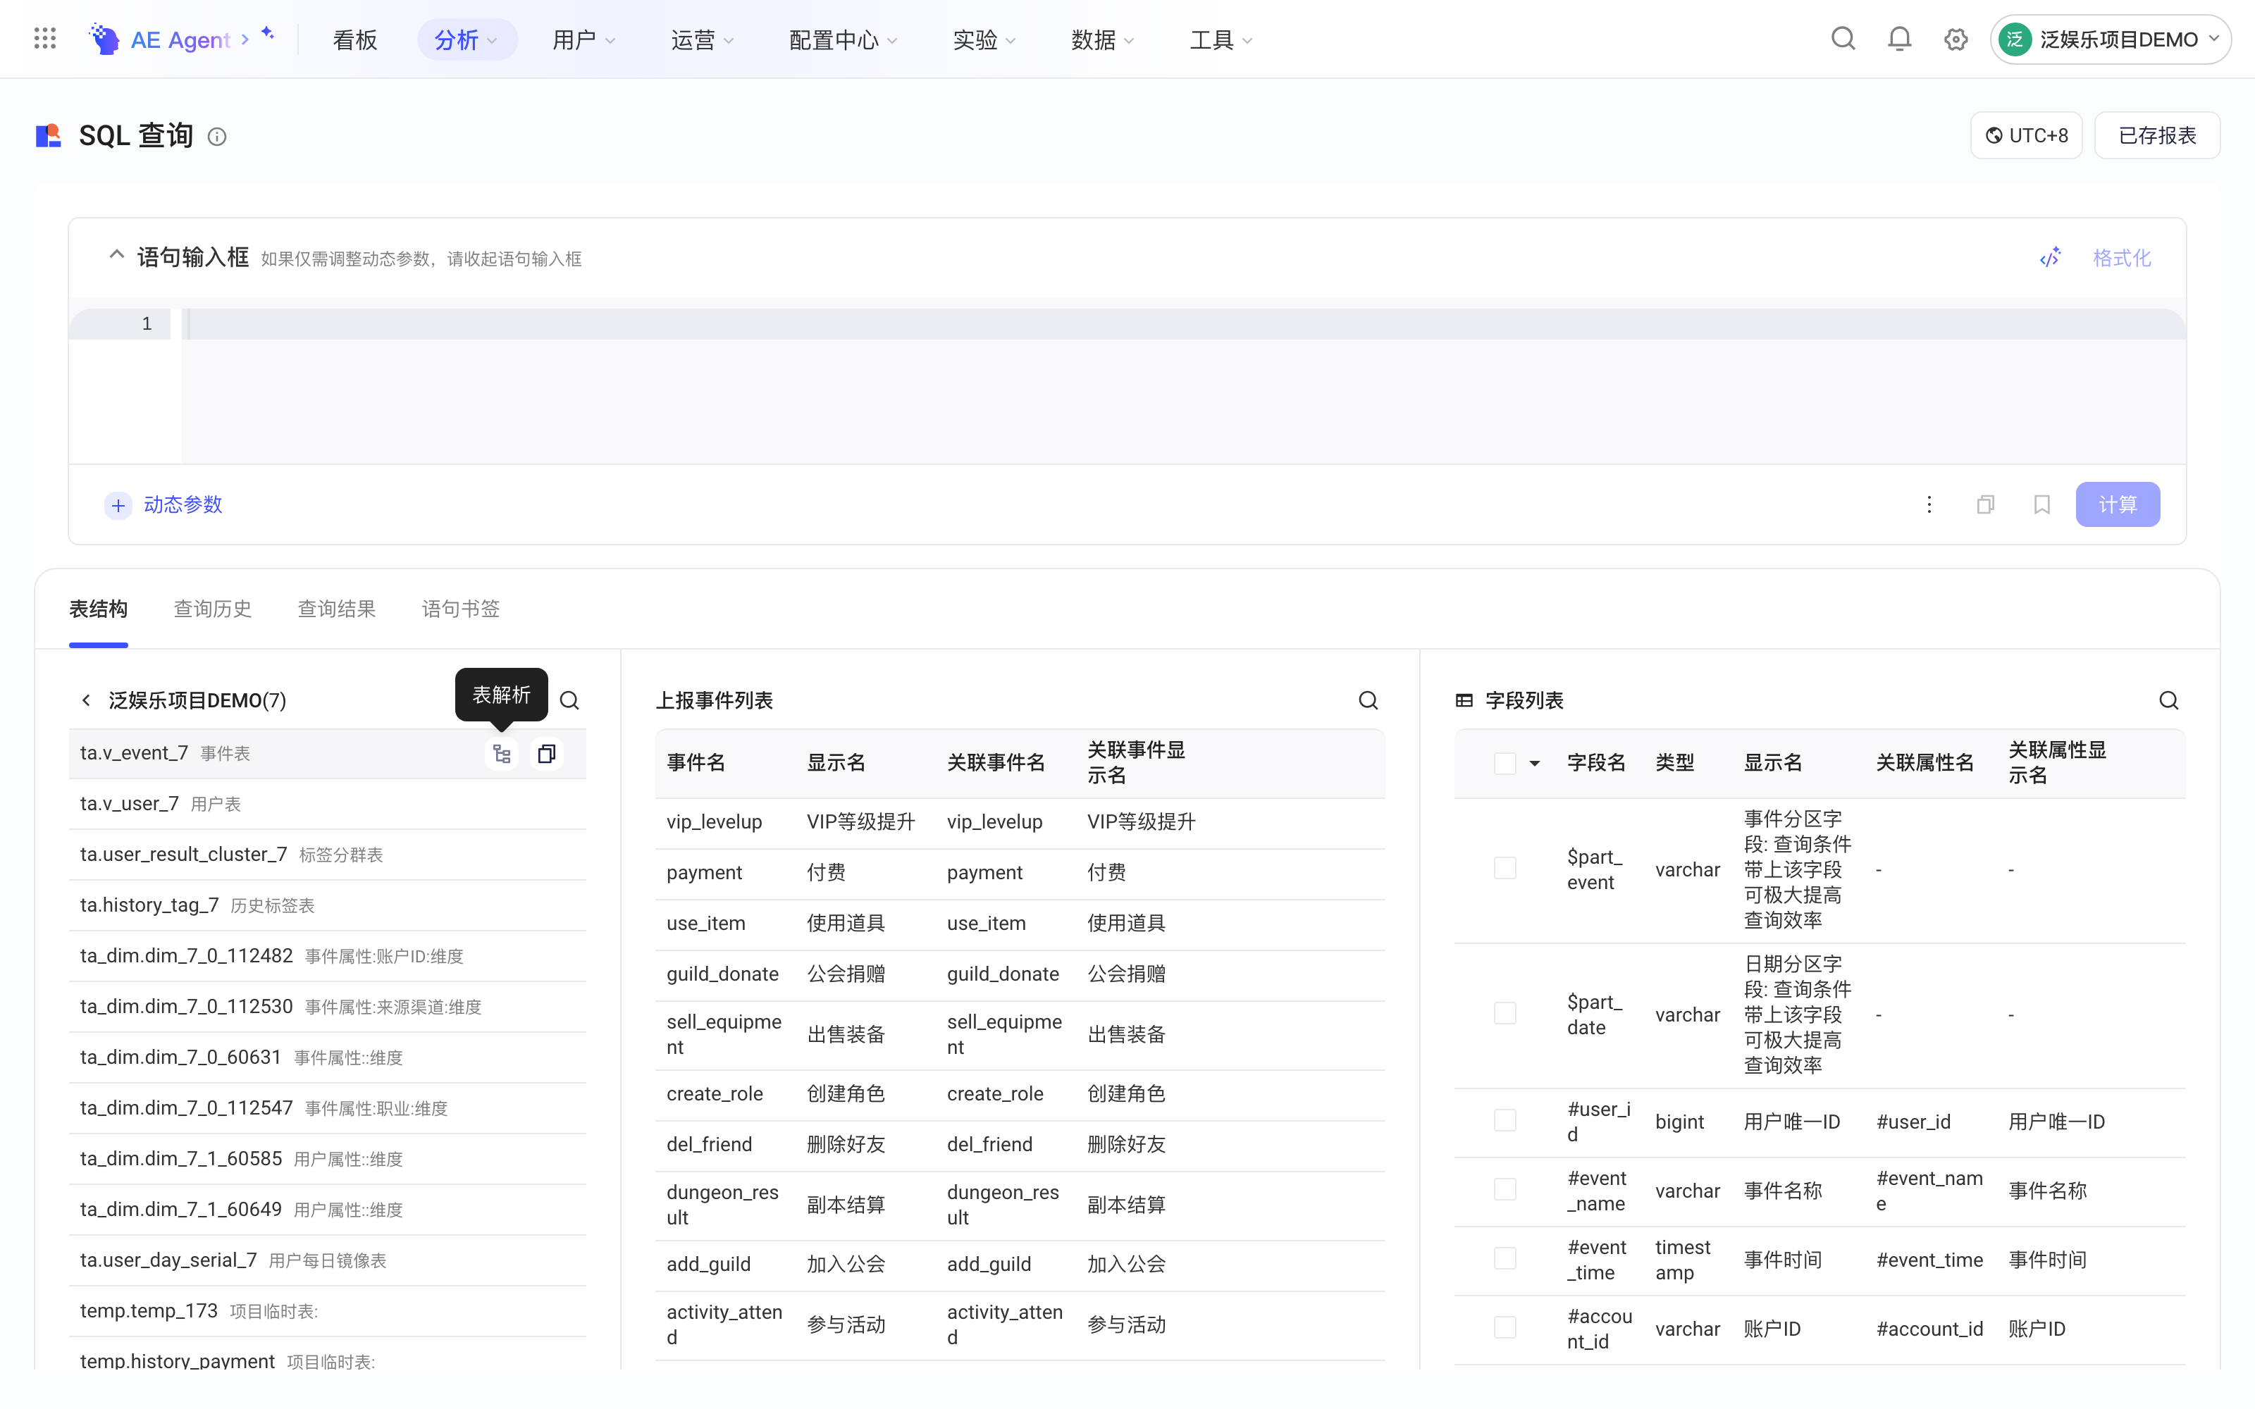Switch to the 查询结果 tab
Image resolution: width=2255 pixels, height=1409 pixels.
(x=336, y=609)
